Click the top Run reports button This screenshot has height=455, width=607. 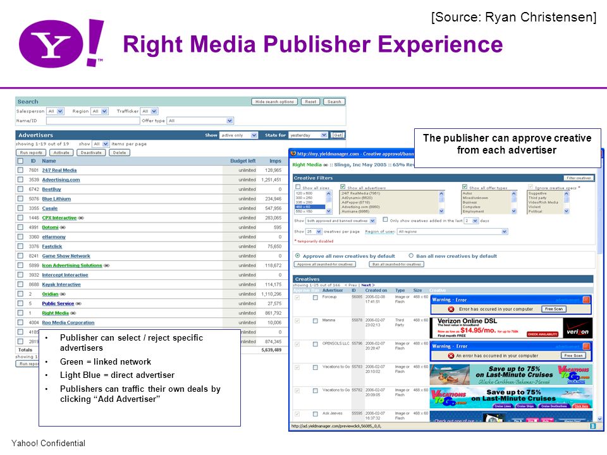click(31, 153)
